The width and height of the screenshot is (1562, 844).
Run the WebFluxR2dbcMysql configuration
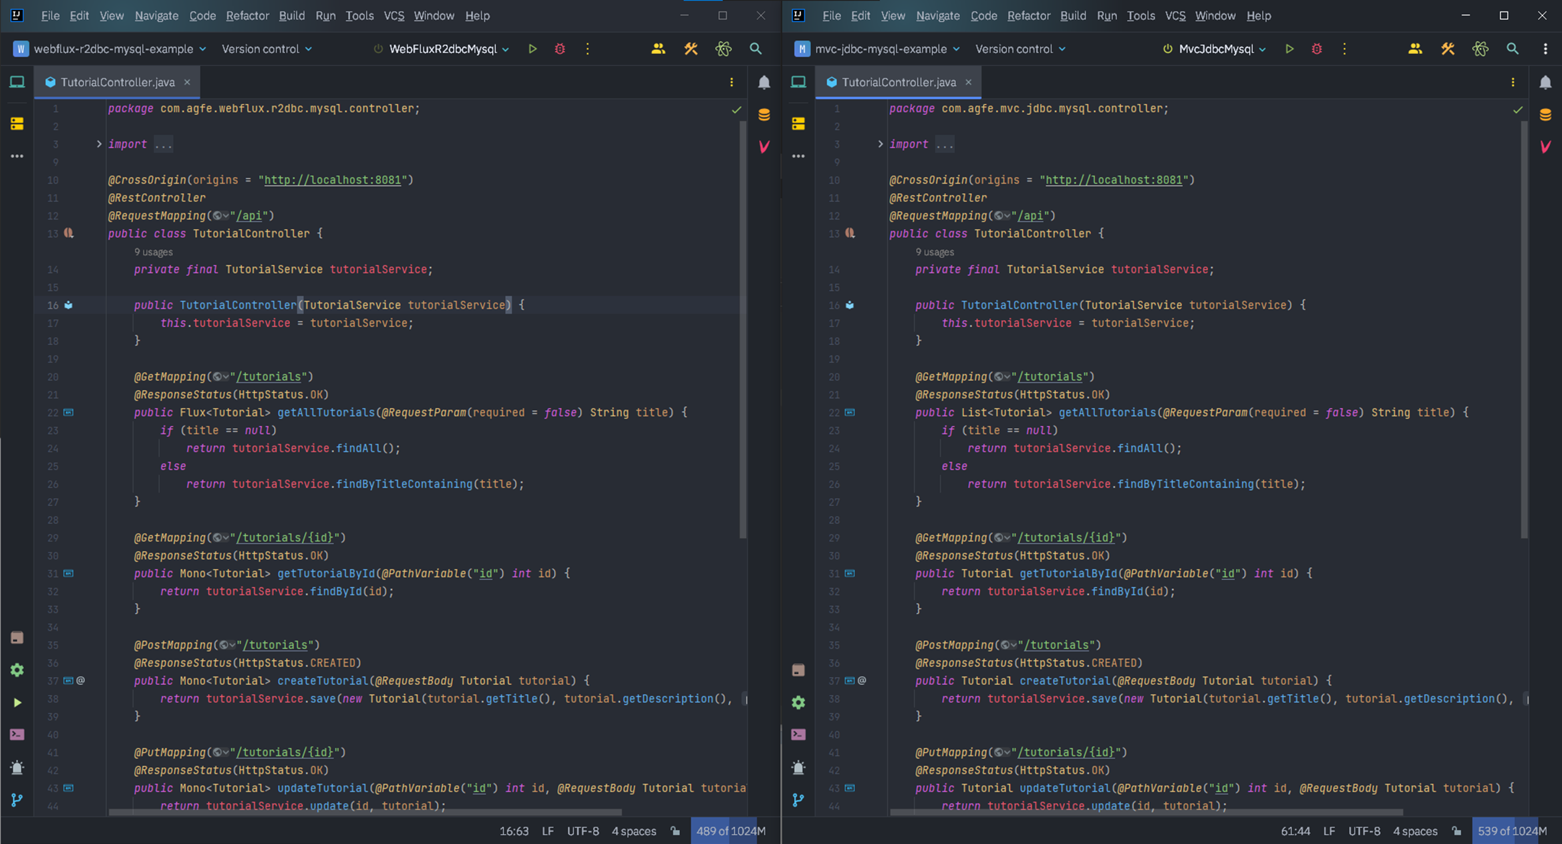tap(532, 49)
